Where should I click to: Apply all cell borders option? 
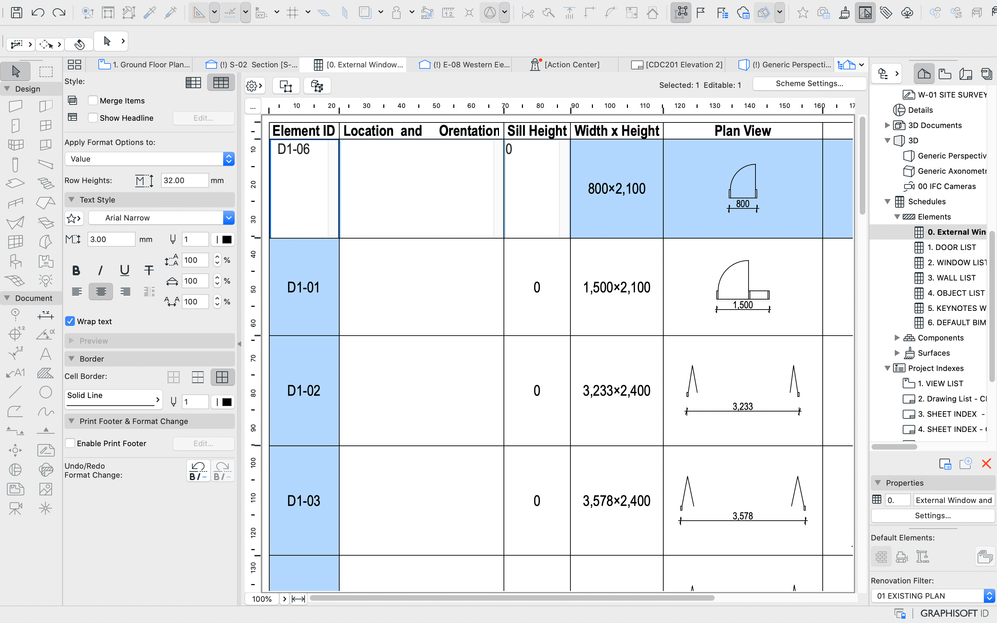tap(222, 377)
